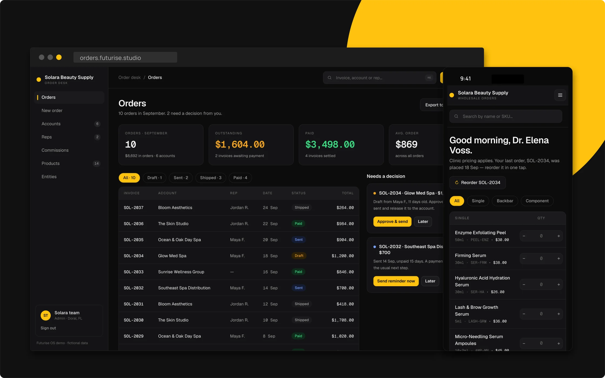Click the search magnifier icon in desktop header
The width and height of the screenshot is (605, 378).
click(330, 78)
